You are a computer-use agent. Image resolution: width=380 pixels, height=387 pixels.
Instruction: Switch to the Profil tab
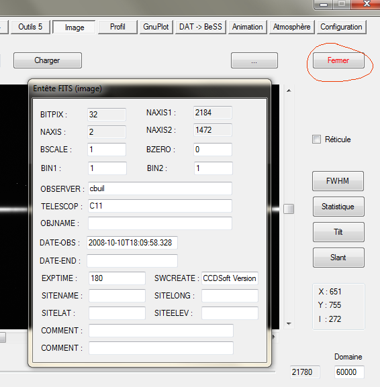coord(117,27)
